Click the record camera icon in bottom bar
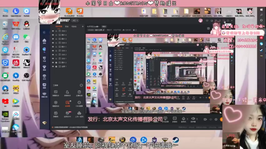 (205, 119)
